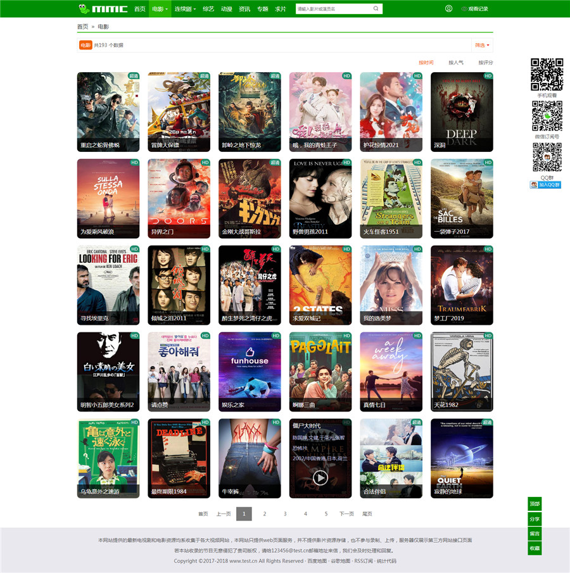Open the 综艺 menu item
This screenshot has width=570, height=573.
click(x=208, y=9)
